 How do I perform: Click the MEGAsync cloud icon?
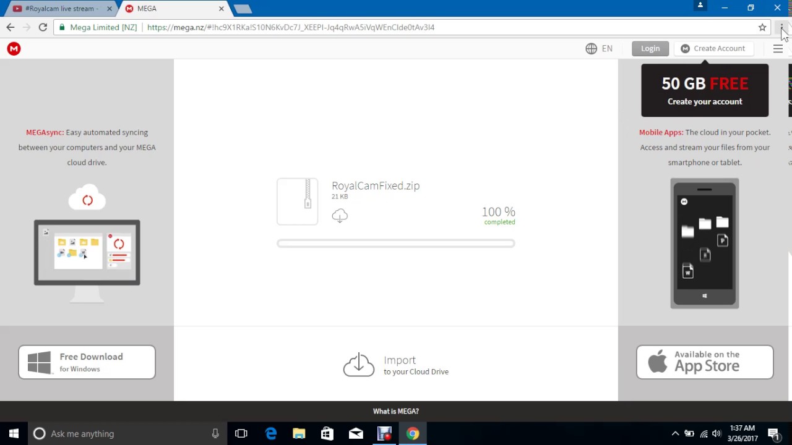point(87,198)
